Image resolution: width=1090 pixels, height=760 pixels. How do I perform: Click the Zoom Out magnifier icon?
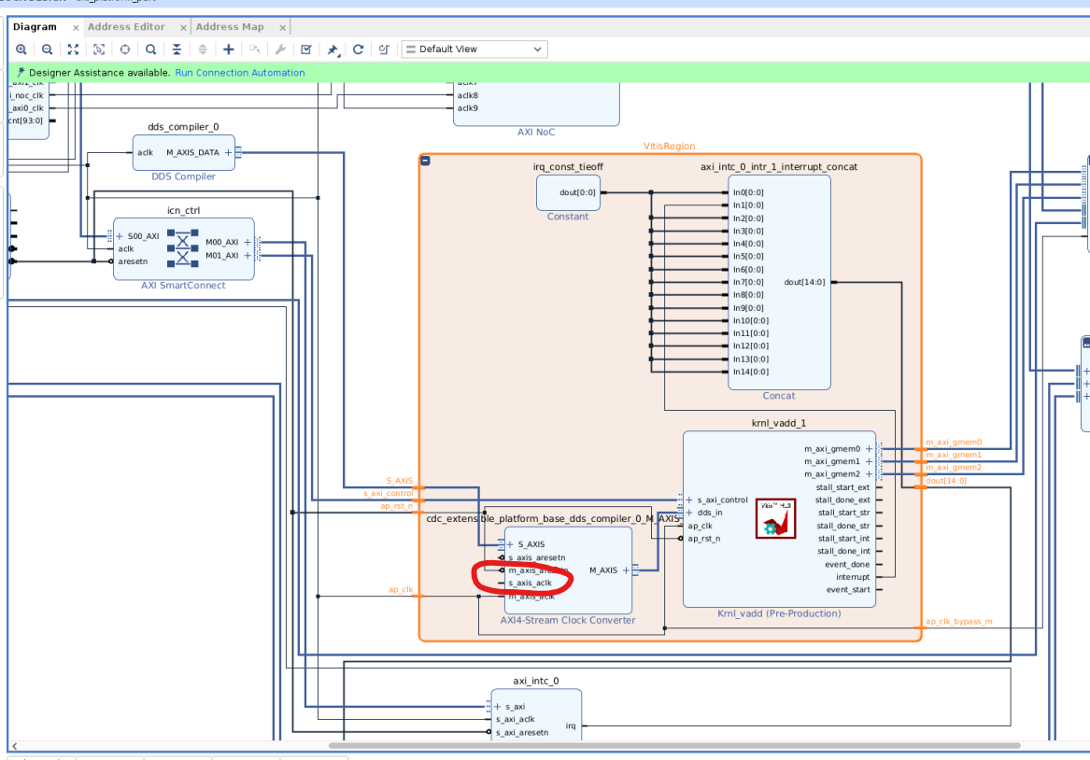coord(48,49)
